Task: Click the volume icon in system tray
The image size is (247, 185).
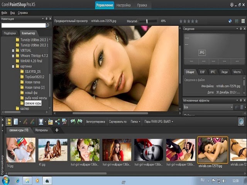Action: click(224, 181)
